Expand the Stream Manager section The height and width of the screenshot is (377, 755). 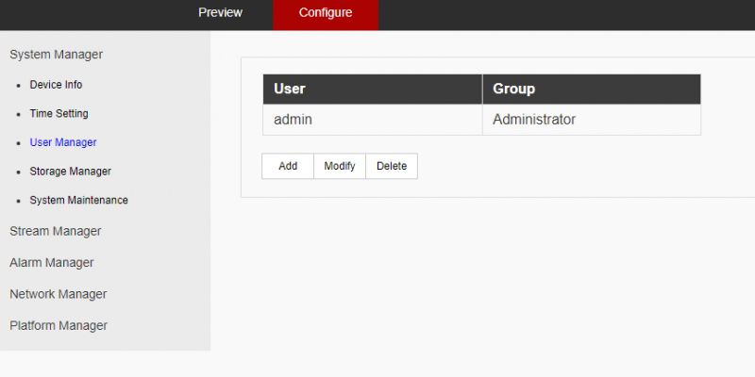[55, 231]
